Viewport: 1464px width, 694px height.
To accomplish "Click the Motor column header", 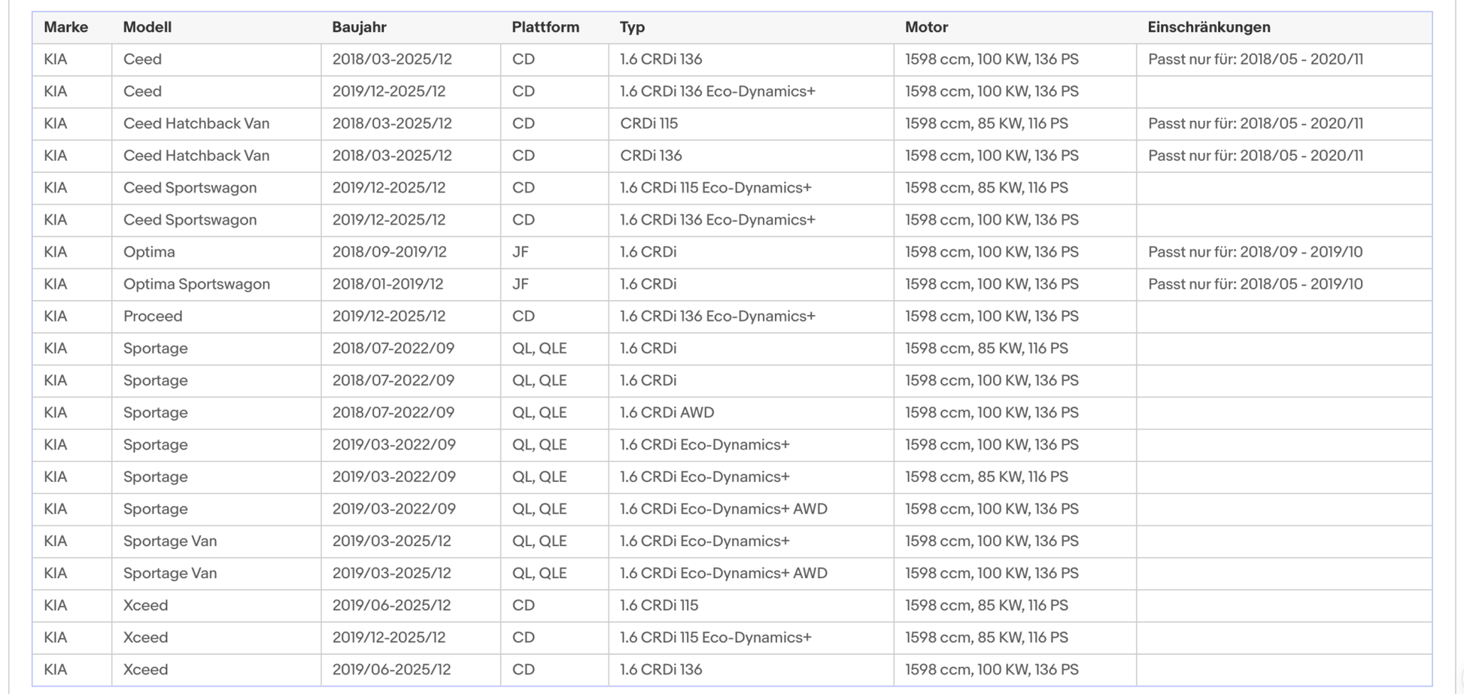I will [927, 27].
